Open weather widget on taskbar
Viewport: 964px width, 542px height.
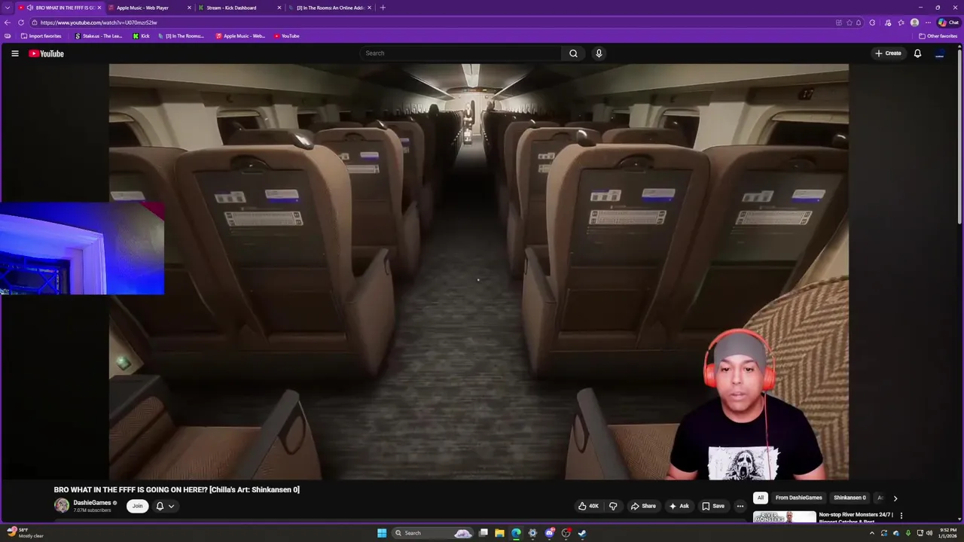(x=24, y=533)
